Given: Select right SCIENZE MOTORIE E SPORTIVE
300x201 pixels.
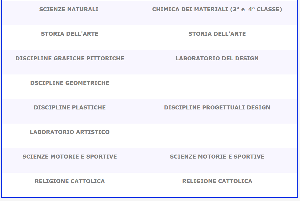Looking at the screenshot, I should pos(217,157).
